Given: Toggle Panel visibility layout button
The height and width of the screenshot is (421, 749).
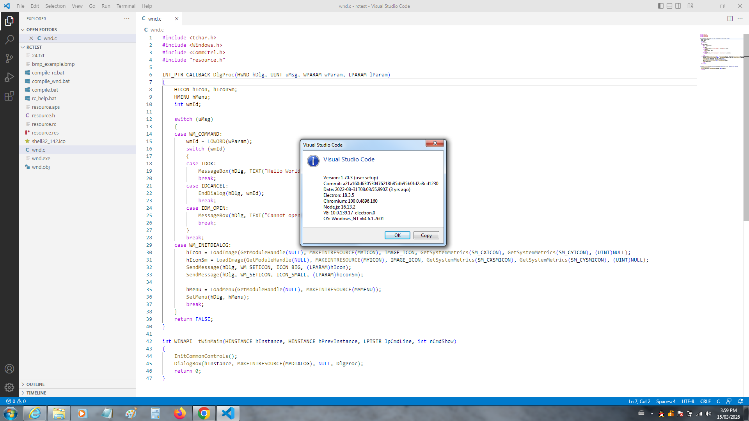Looking at the screenshot, I should click(669, 6).
